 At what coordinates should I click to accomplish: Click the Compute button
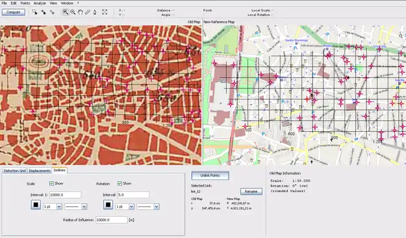coord(13,12)
